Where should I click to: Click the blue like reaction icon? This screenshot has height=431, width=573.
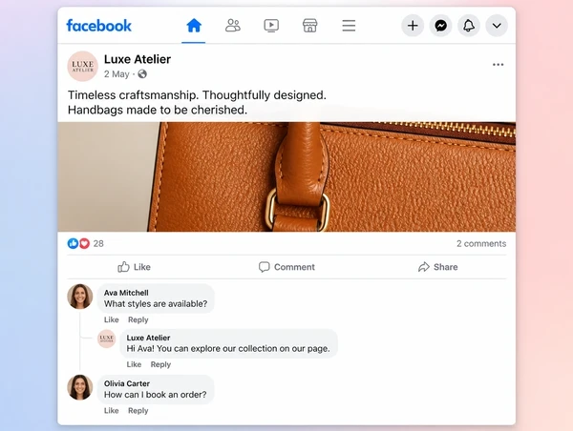[73, 243]
